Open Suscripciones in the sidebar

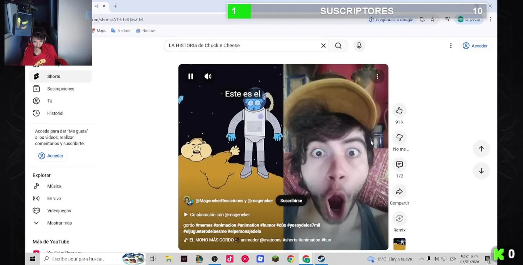point(60,89)
